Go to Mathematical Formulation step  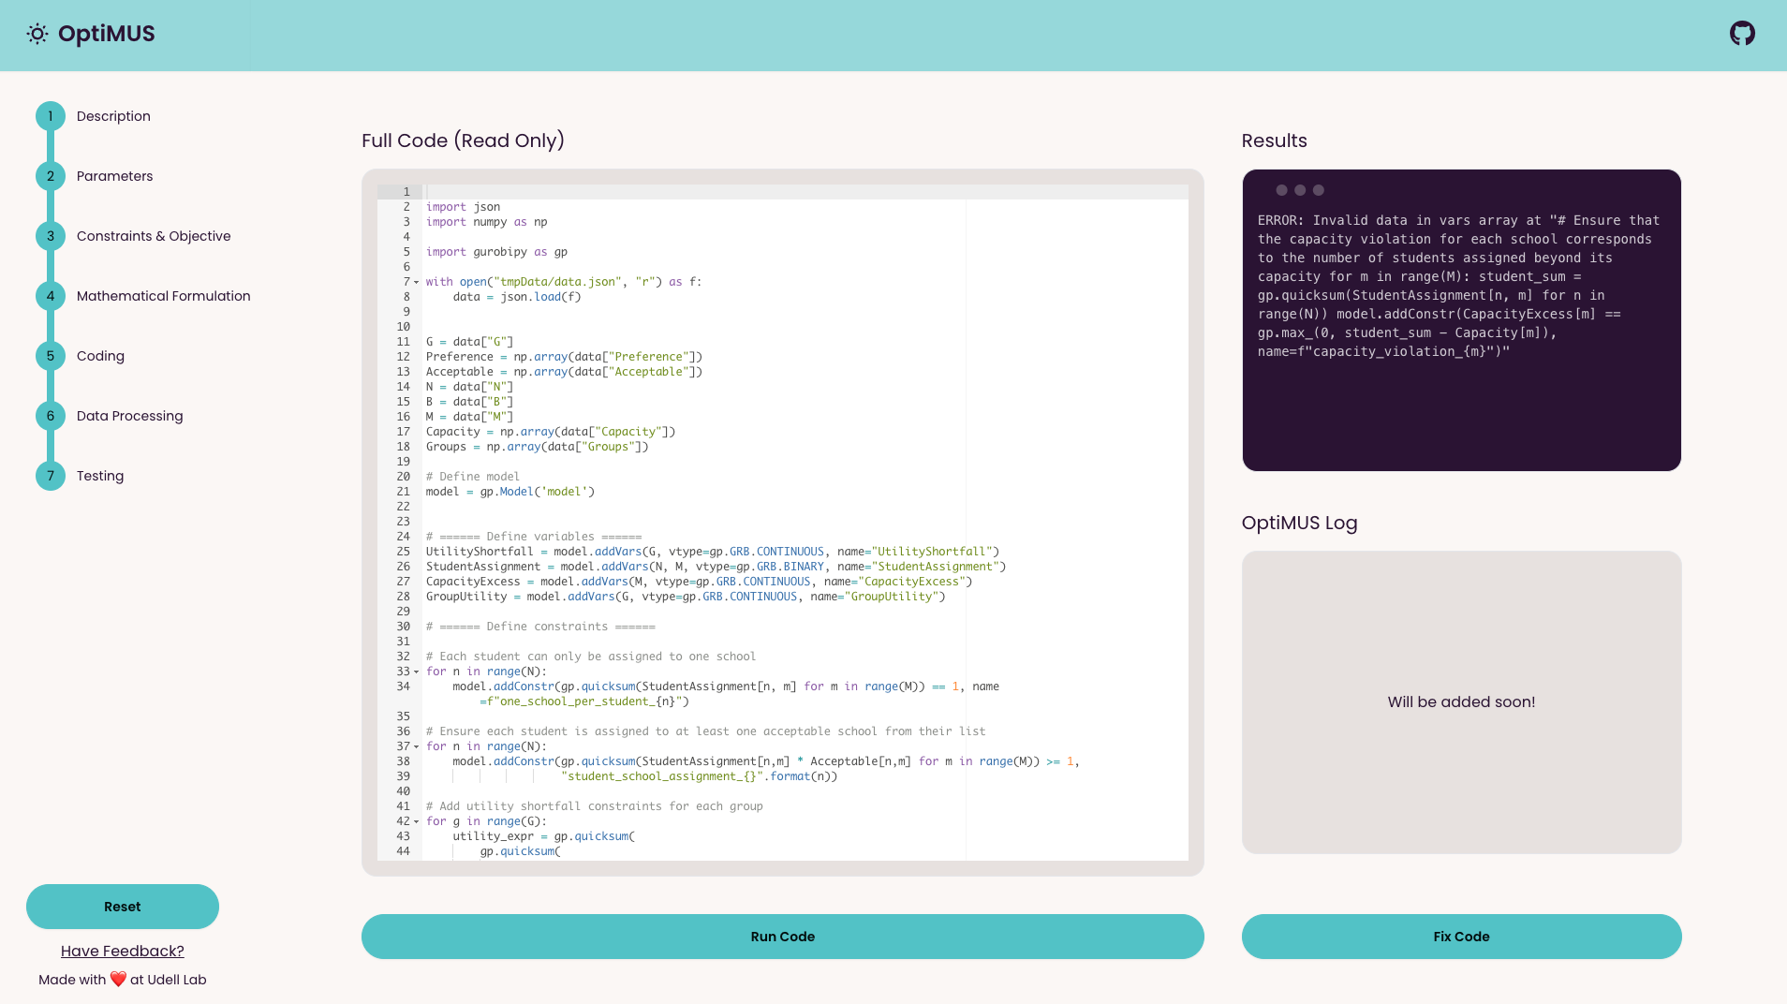click(x=163, y=296)
